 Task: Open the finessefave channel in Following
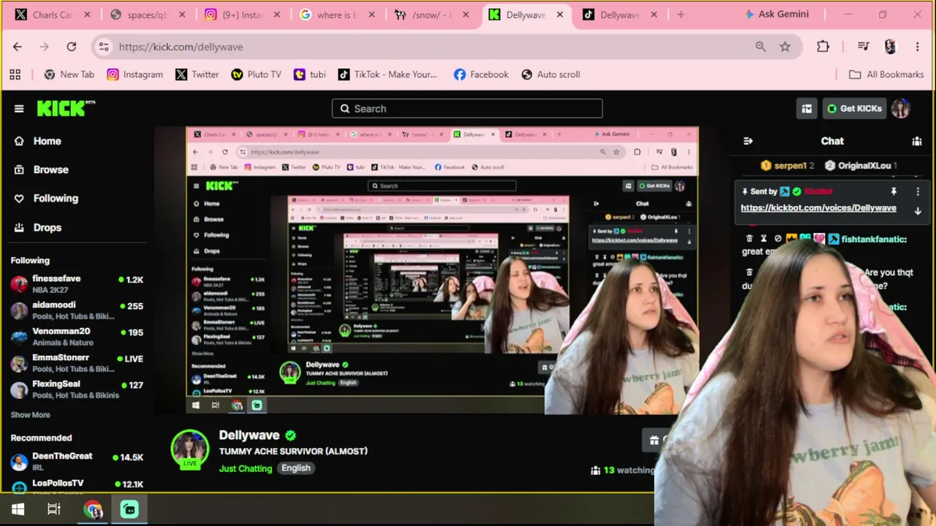77,283
